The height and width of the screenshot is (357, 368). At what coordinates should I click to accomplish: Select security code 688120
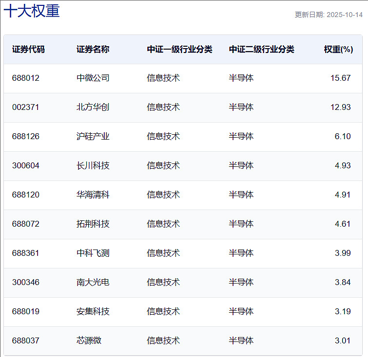25,195
